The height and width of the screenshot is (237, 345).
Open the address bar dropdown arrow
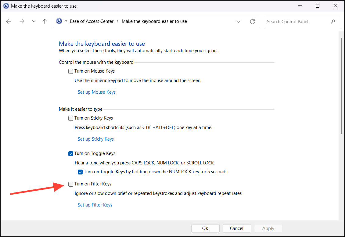click(238, 21)
